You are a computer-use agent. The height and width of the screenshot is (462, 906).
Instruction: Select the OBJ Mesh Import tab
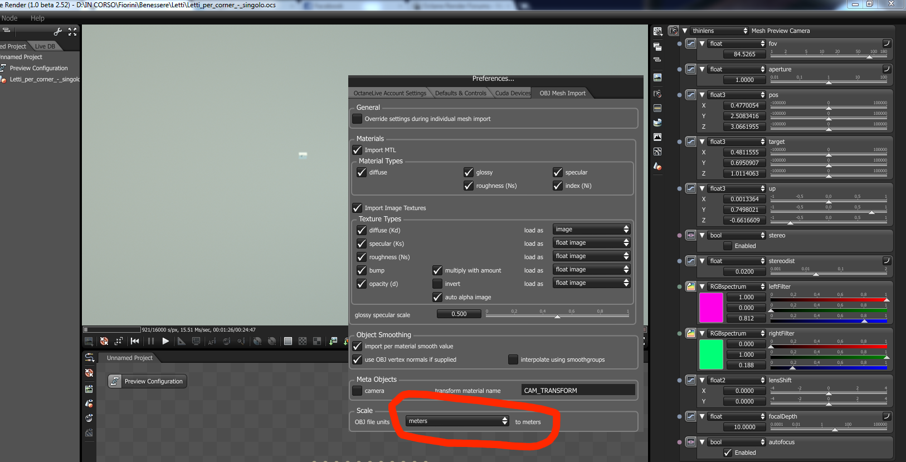point(562,93)
